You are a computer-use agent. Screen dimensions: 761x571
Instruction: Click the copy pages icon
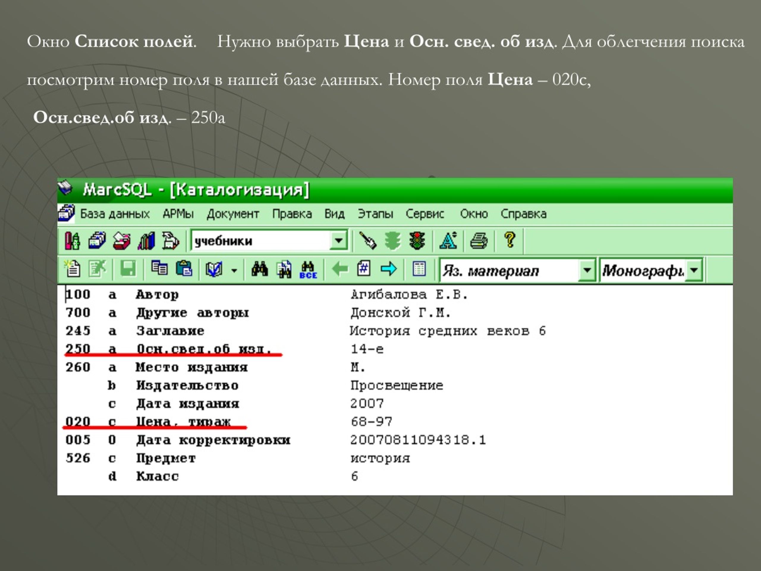[x=159, y=268]
